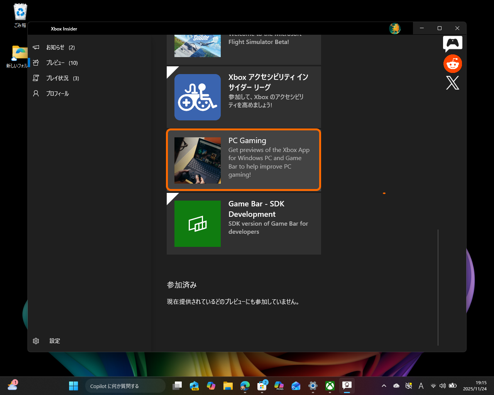Select the お知らせ navigation item
This screenshot has height=395, width=494.
[x=36, y=47]
